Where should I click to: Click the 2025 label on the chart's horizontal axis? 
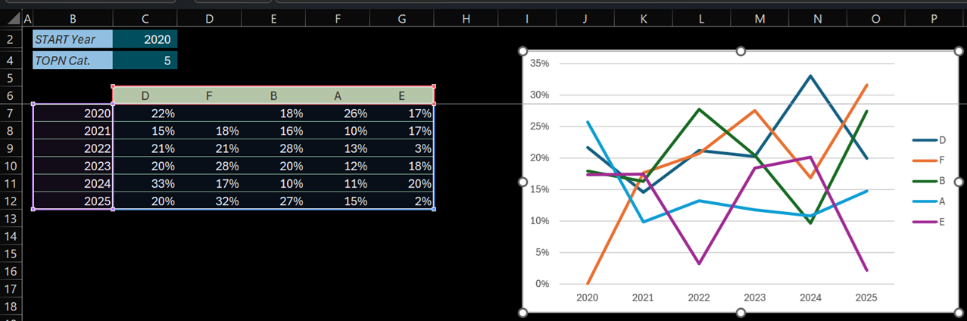(x=866, y=298)
